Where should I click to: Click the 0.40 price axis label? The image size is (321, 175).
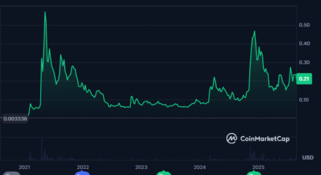click(x=304, y=43)
